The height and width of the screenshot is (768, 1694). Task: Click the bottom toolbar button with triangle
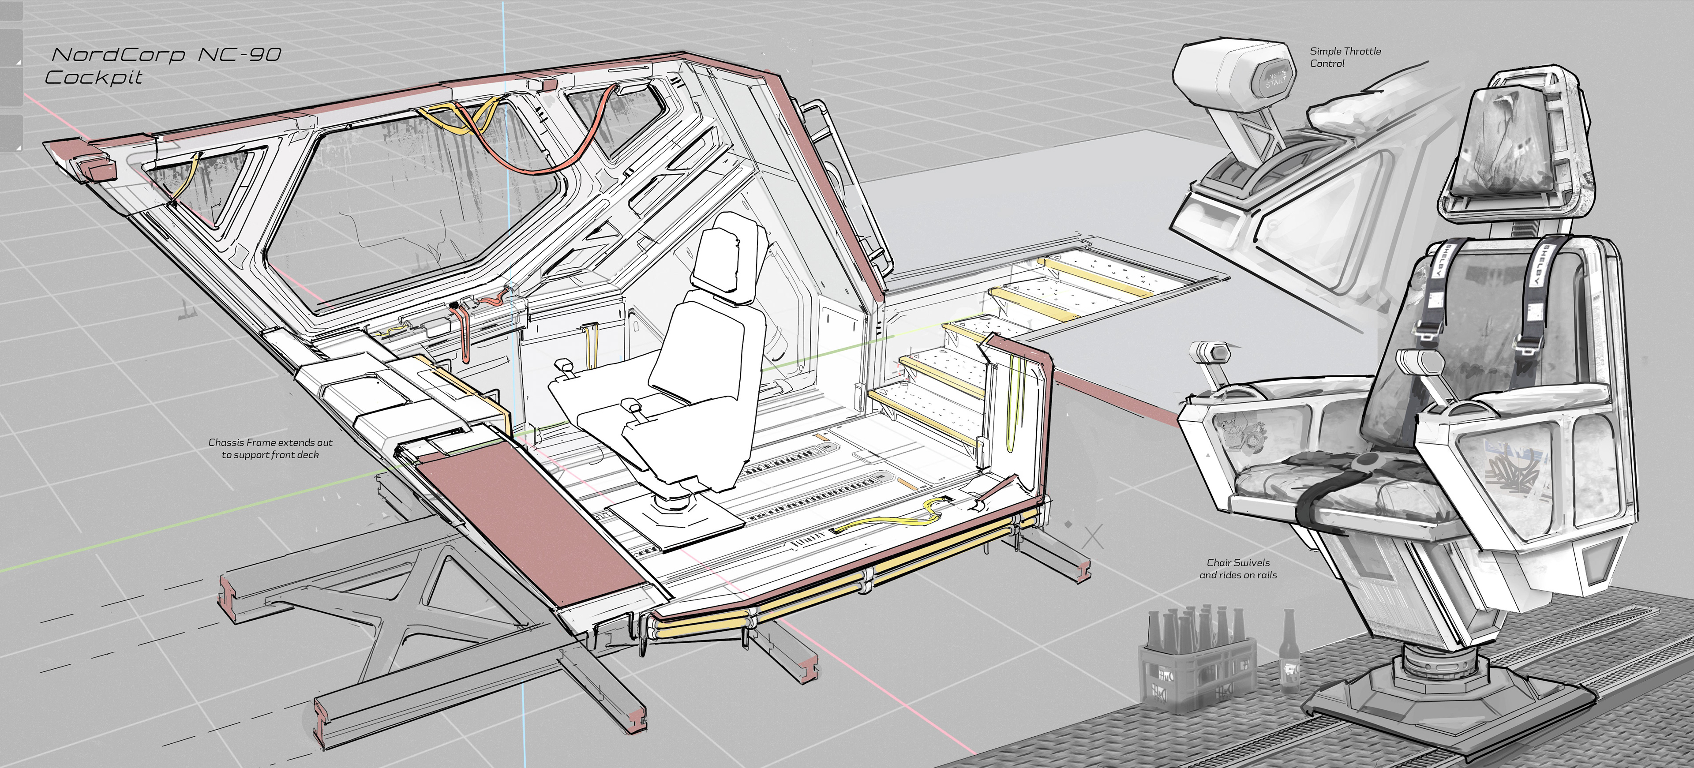11,133
